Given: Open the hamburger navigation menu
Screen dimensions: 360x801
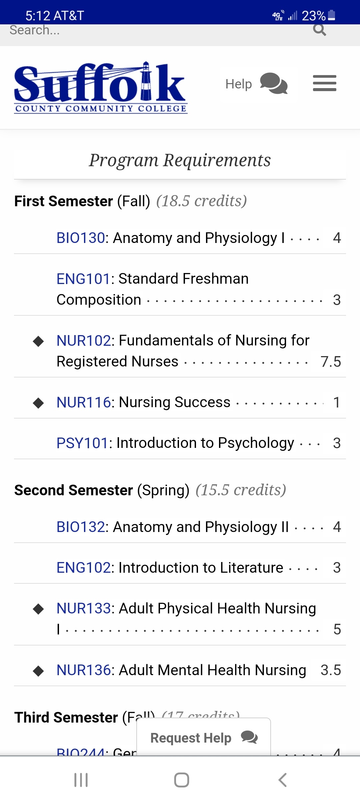Looking at the screenshot, I should [324, 83].
